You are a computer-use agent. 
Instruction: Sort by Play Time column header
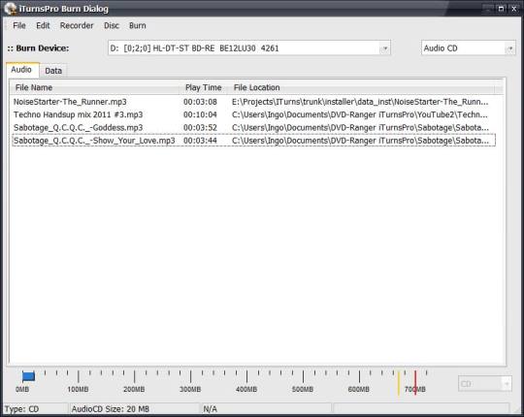pos(204,87)
